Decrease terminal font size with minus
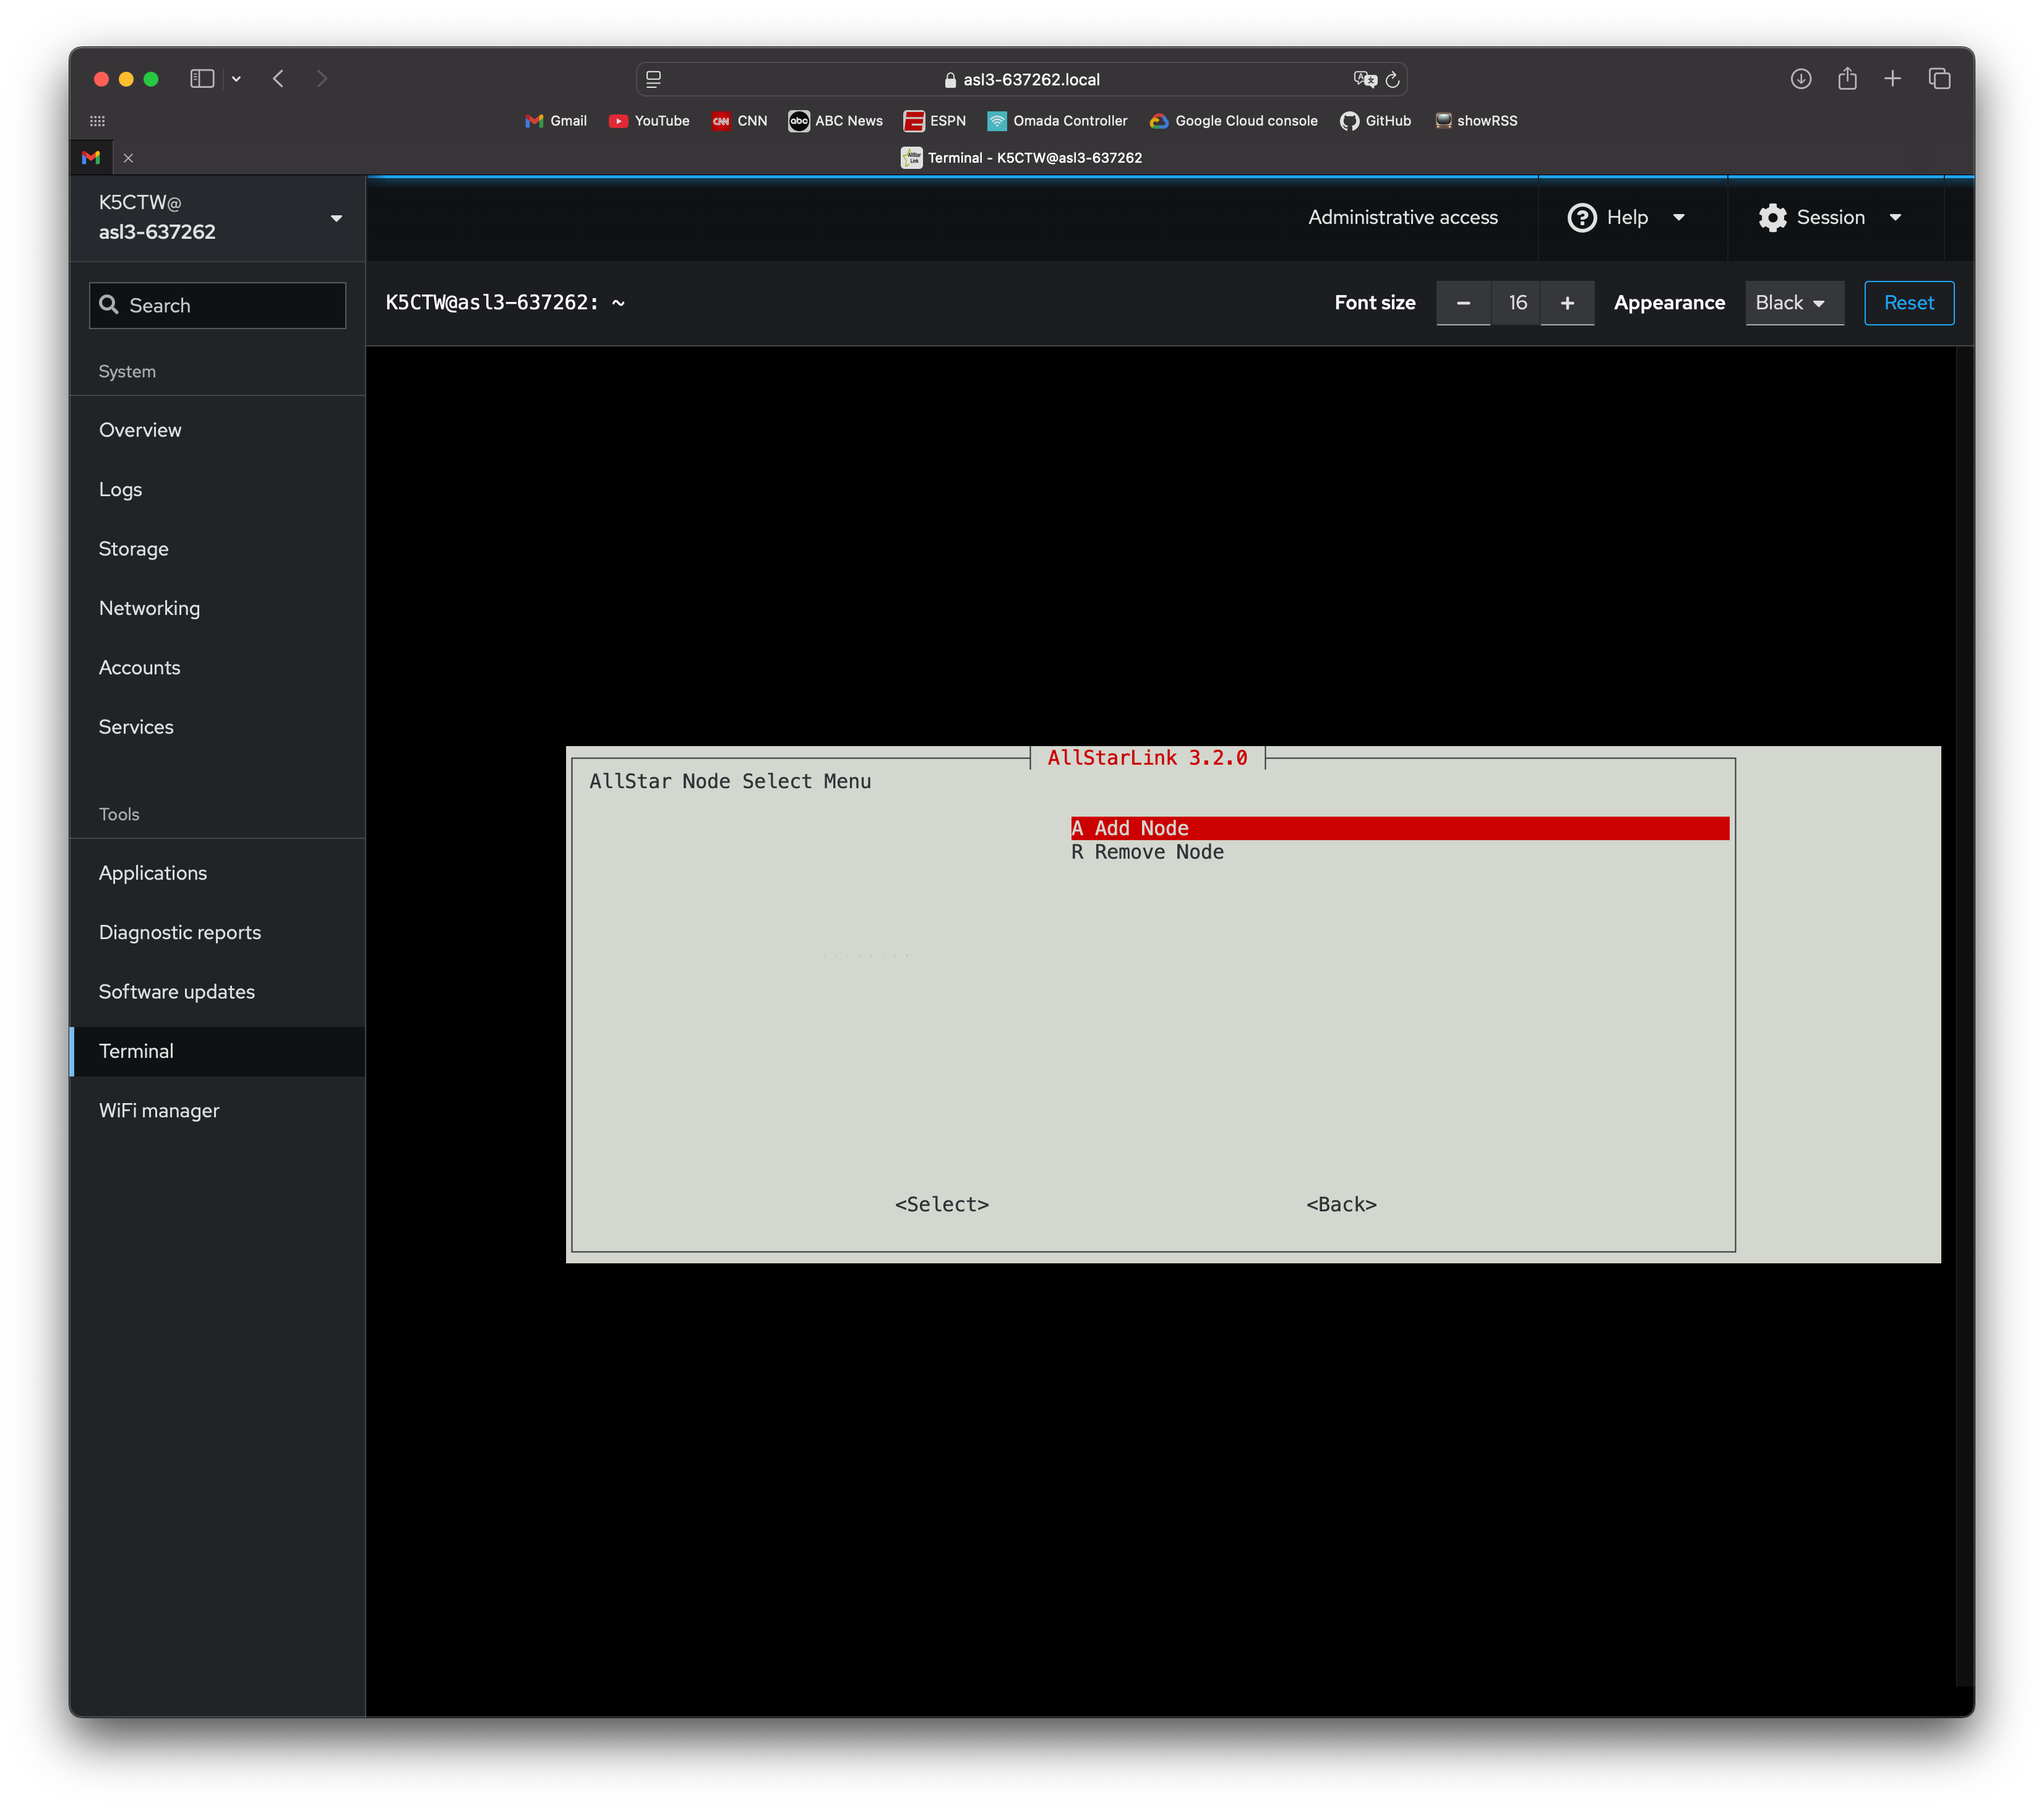Image resolution: width=2044 pixels, height=1809 pixels. (1463, 303)
